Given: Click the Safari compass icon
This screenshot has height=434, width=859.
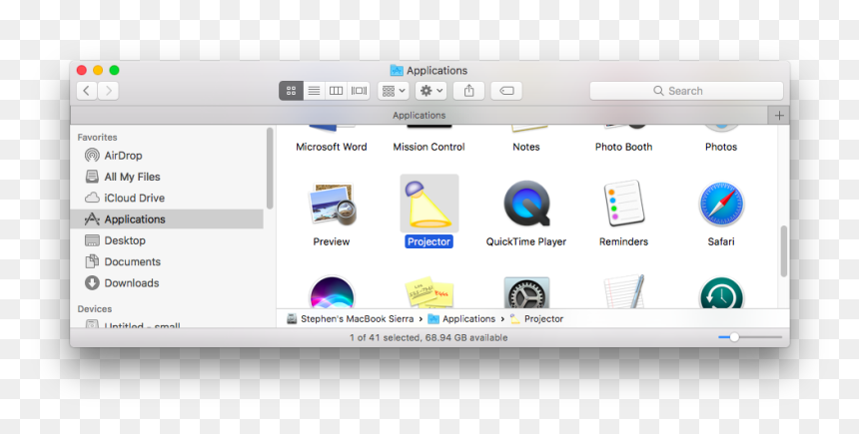Looking at the screenshot, I should tap(721, 205).
